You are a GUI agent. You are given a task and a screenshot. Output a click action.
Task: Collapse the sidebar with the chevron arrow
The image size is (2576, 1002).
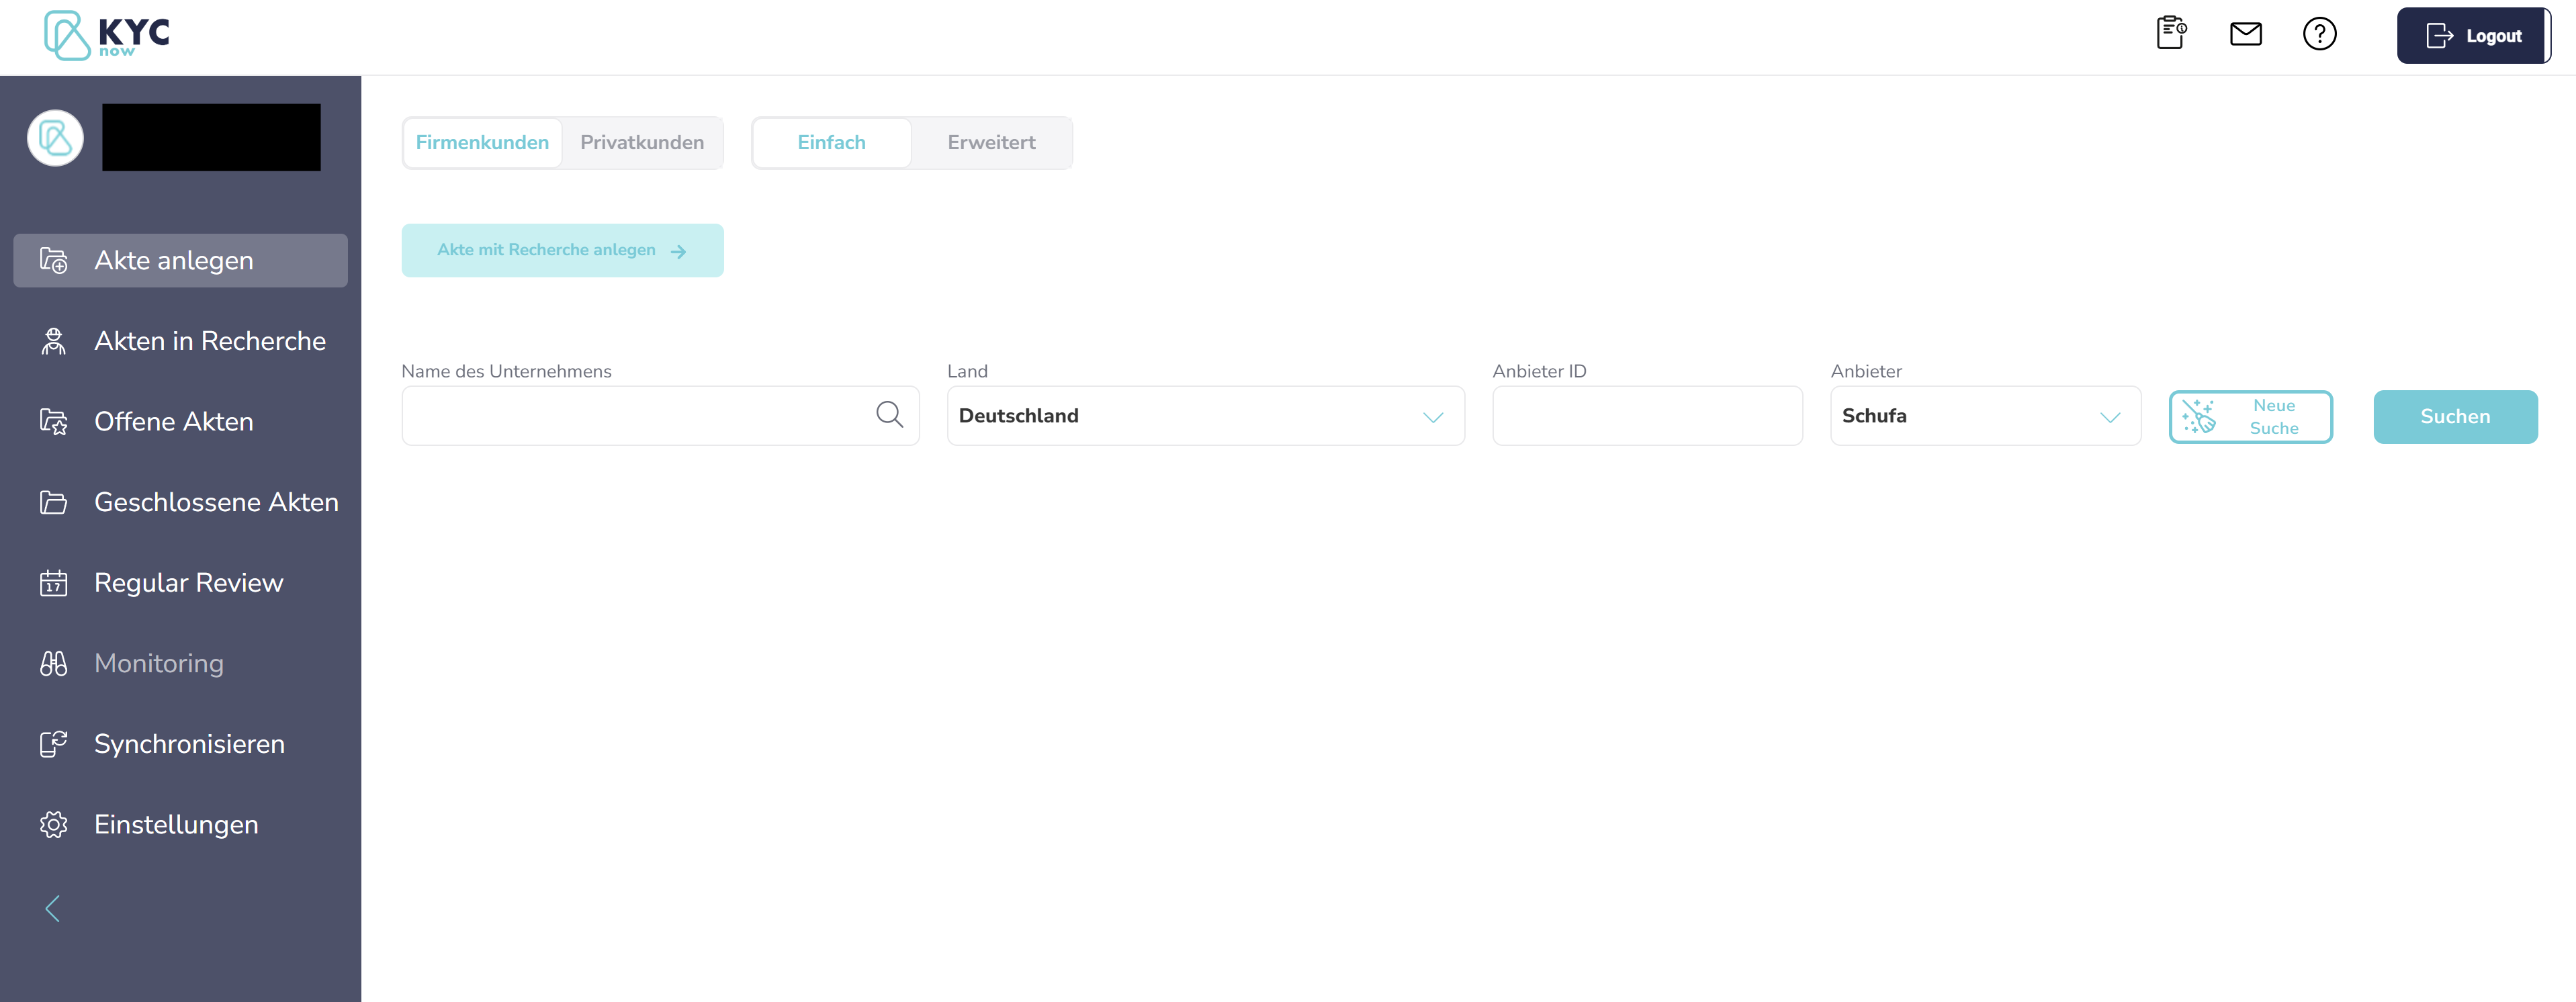click(53, 909)
